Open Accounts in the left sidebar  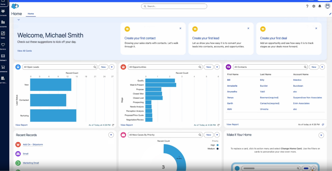(x=3, y=24)
